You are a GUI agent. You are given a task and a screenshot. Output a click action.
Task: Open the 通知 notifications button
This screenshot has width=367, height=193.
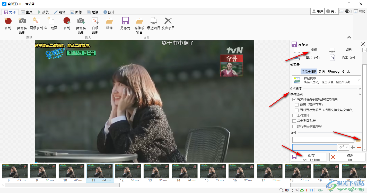345,11
